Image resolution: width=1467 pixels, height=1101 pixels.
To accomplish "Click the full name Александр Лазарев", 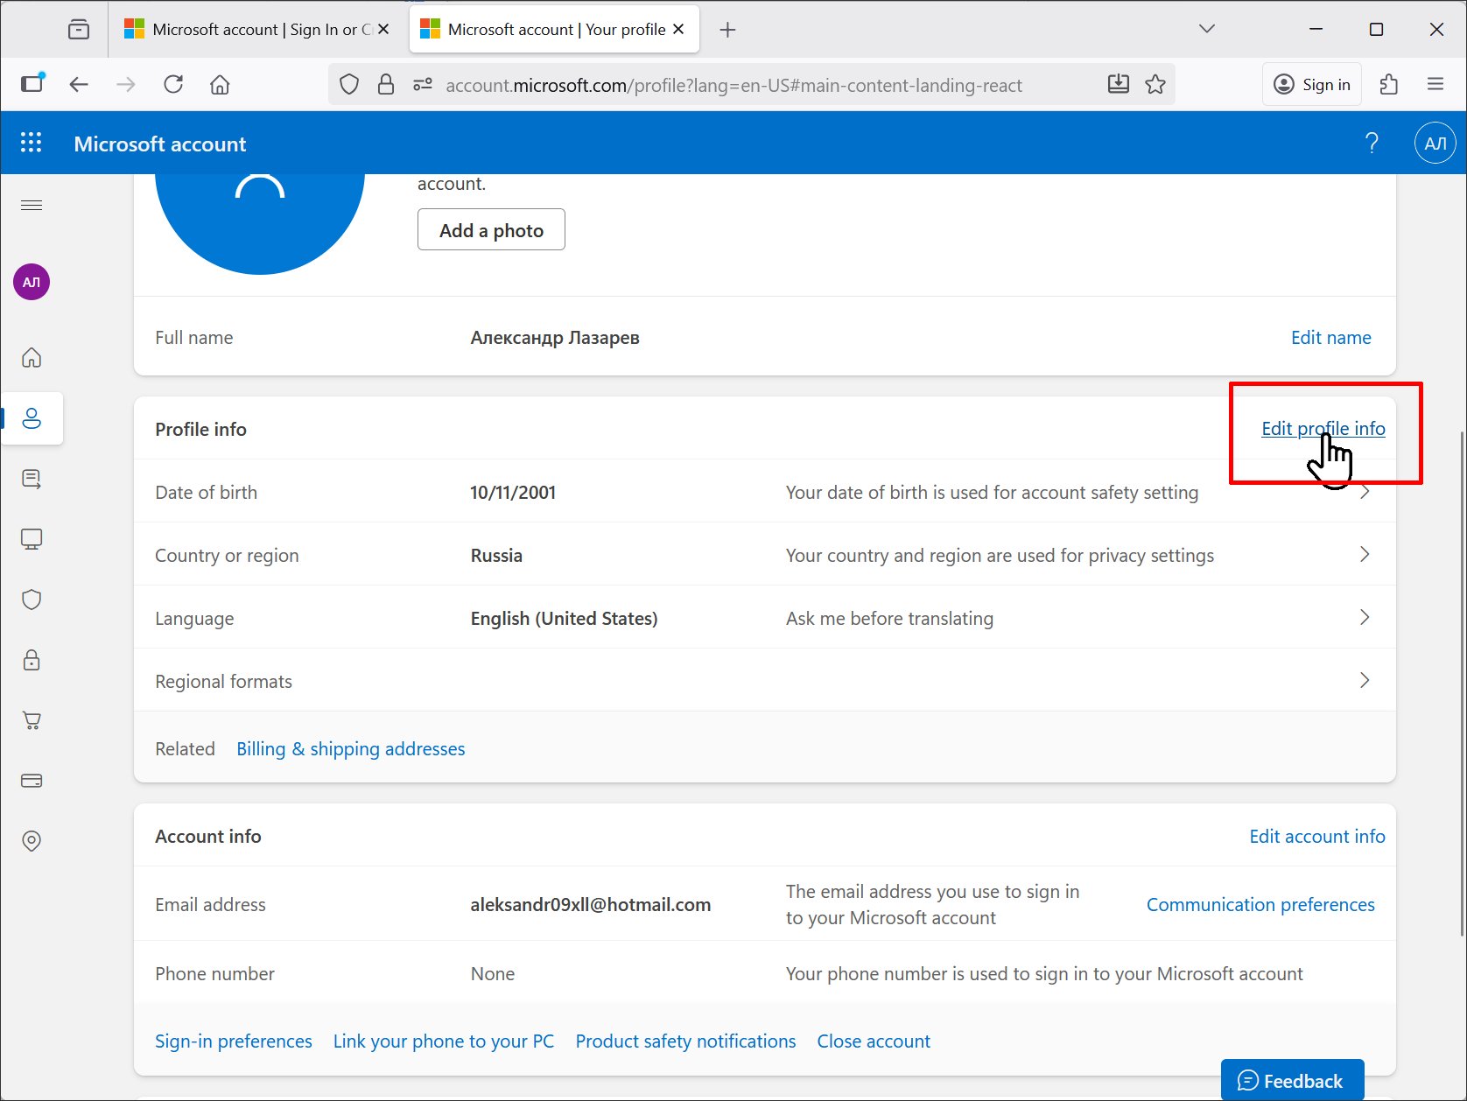I will (x=555, y=338).
